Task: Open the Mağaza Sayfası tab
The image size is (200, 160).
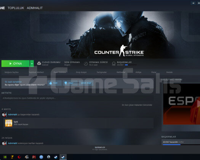Action: (11, 72)
